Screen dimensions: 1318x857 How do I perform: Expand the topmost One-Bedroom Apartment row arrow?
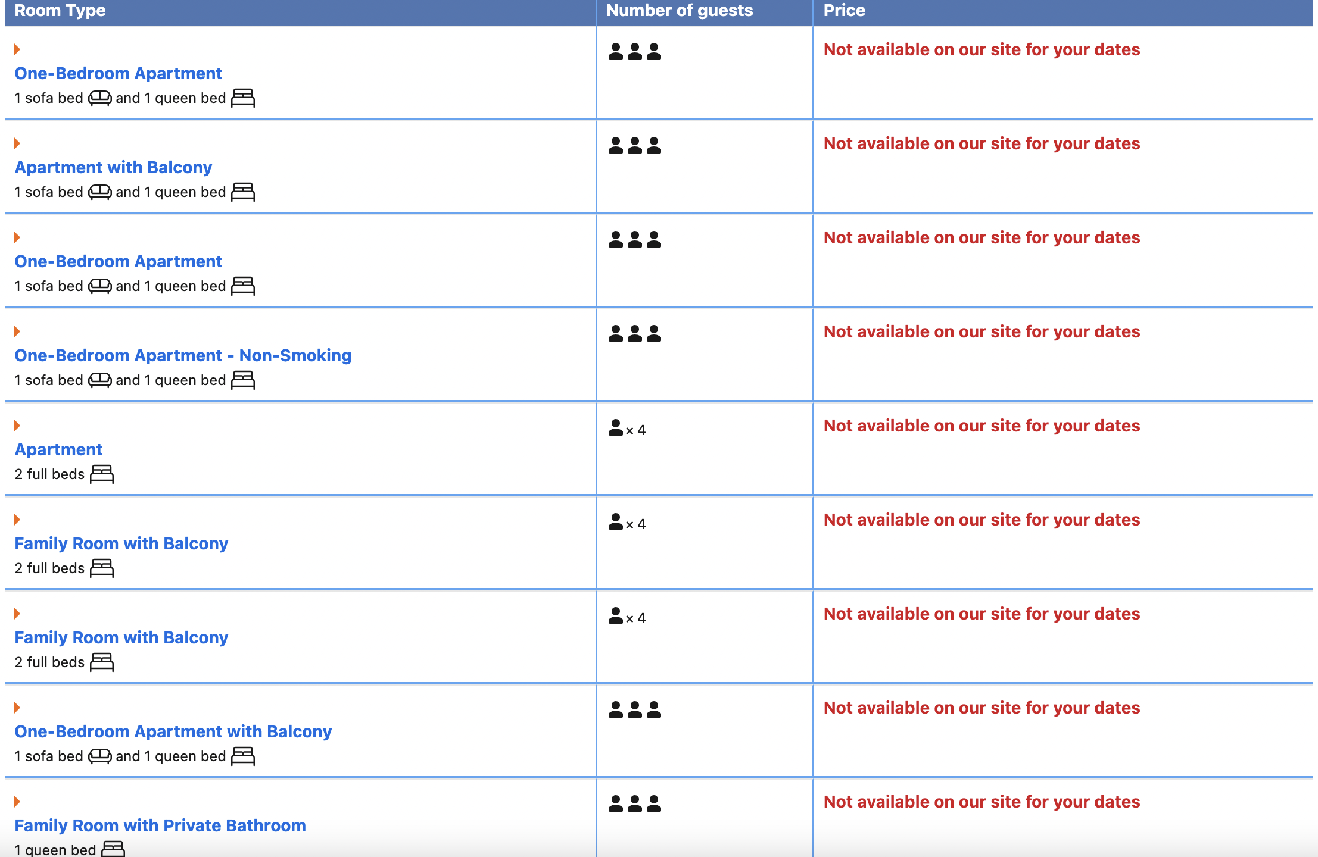[17, 49]
